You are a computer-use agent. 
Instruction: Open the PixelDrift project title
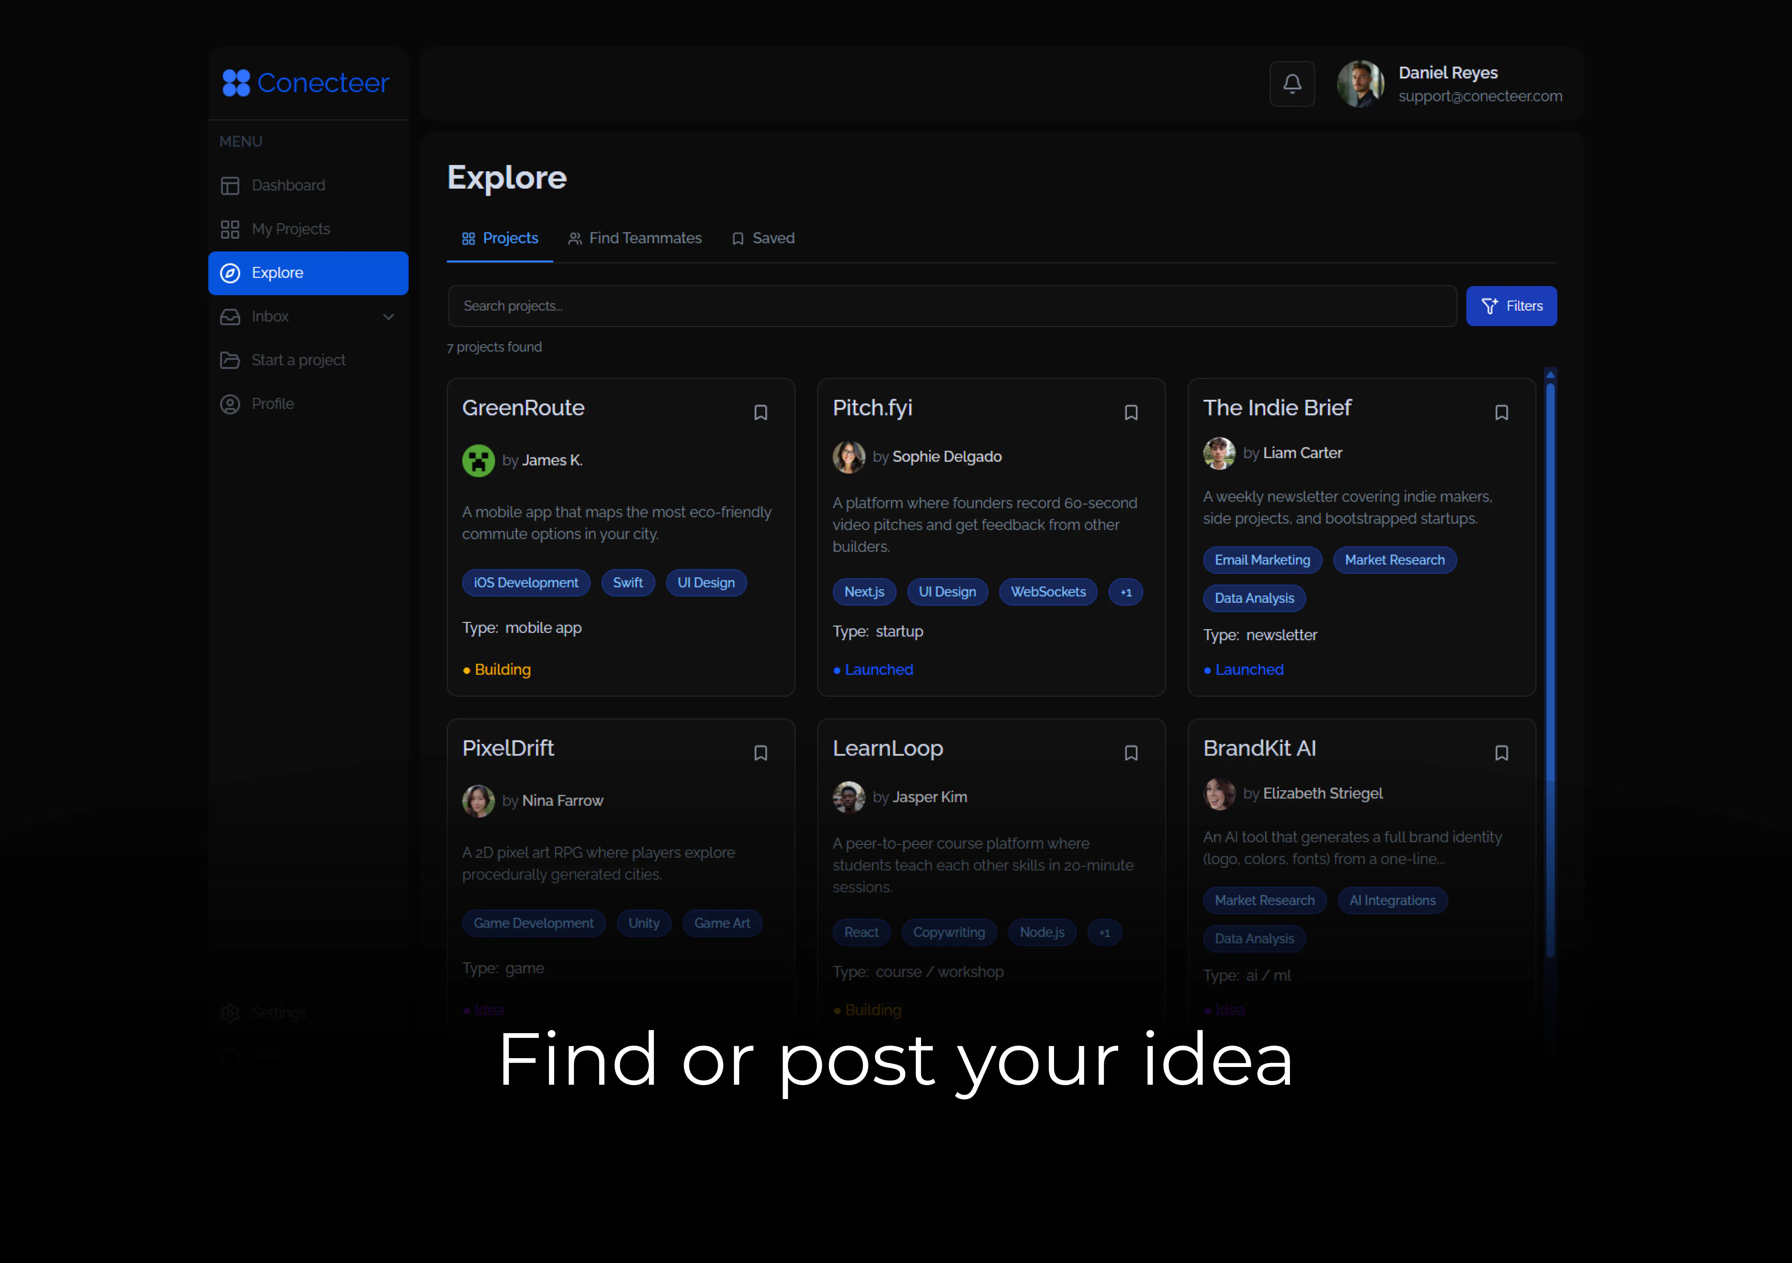click(508, 748)
